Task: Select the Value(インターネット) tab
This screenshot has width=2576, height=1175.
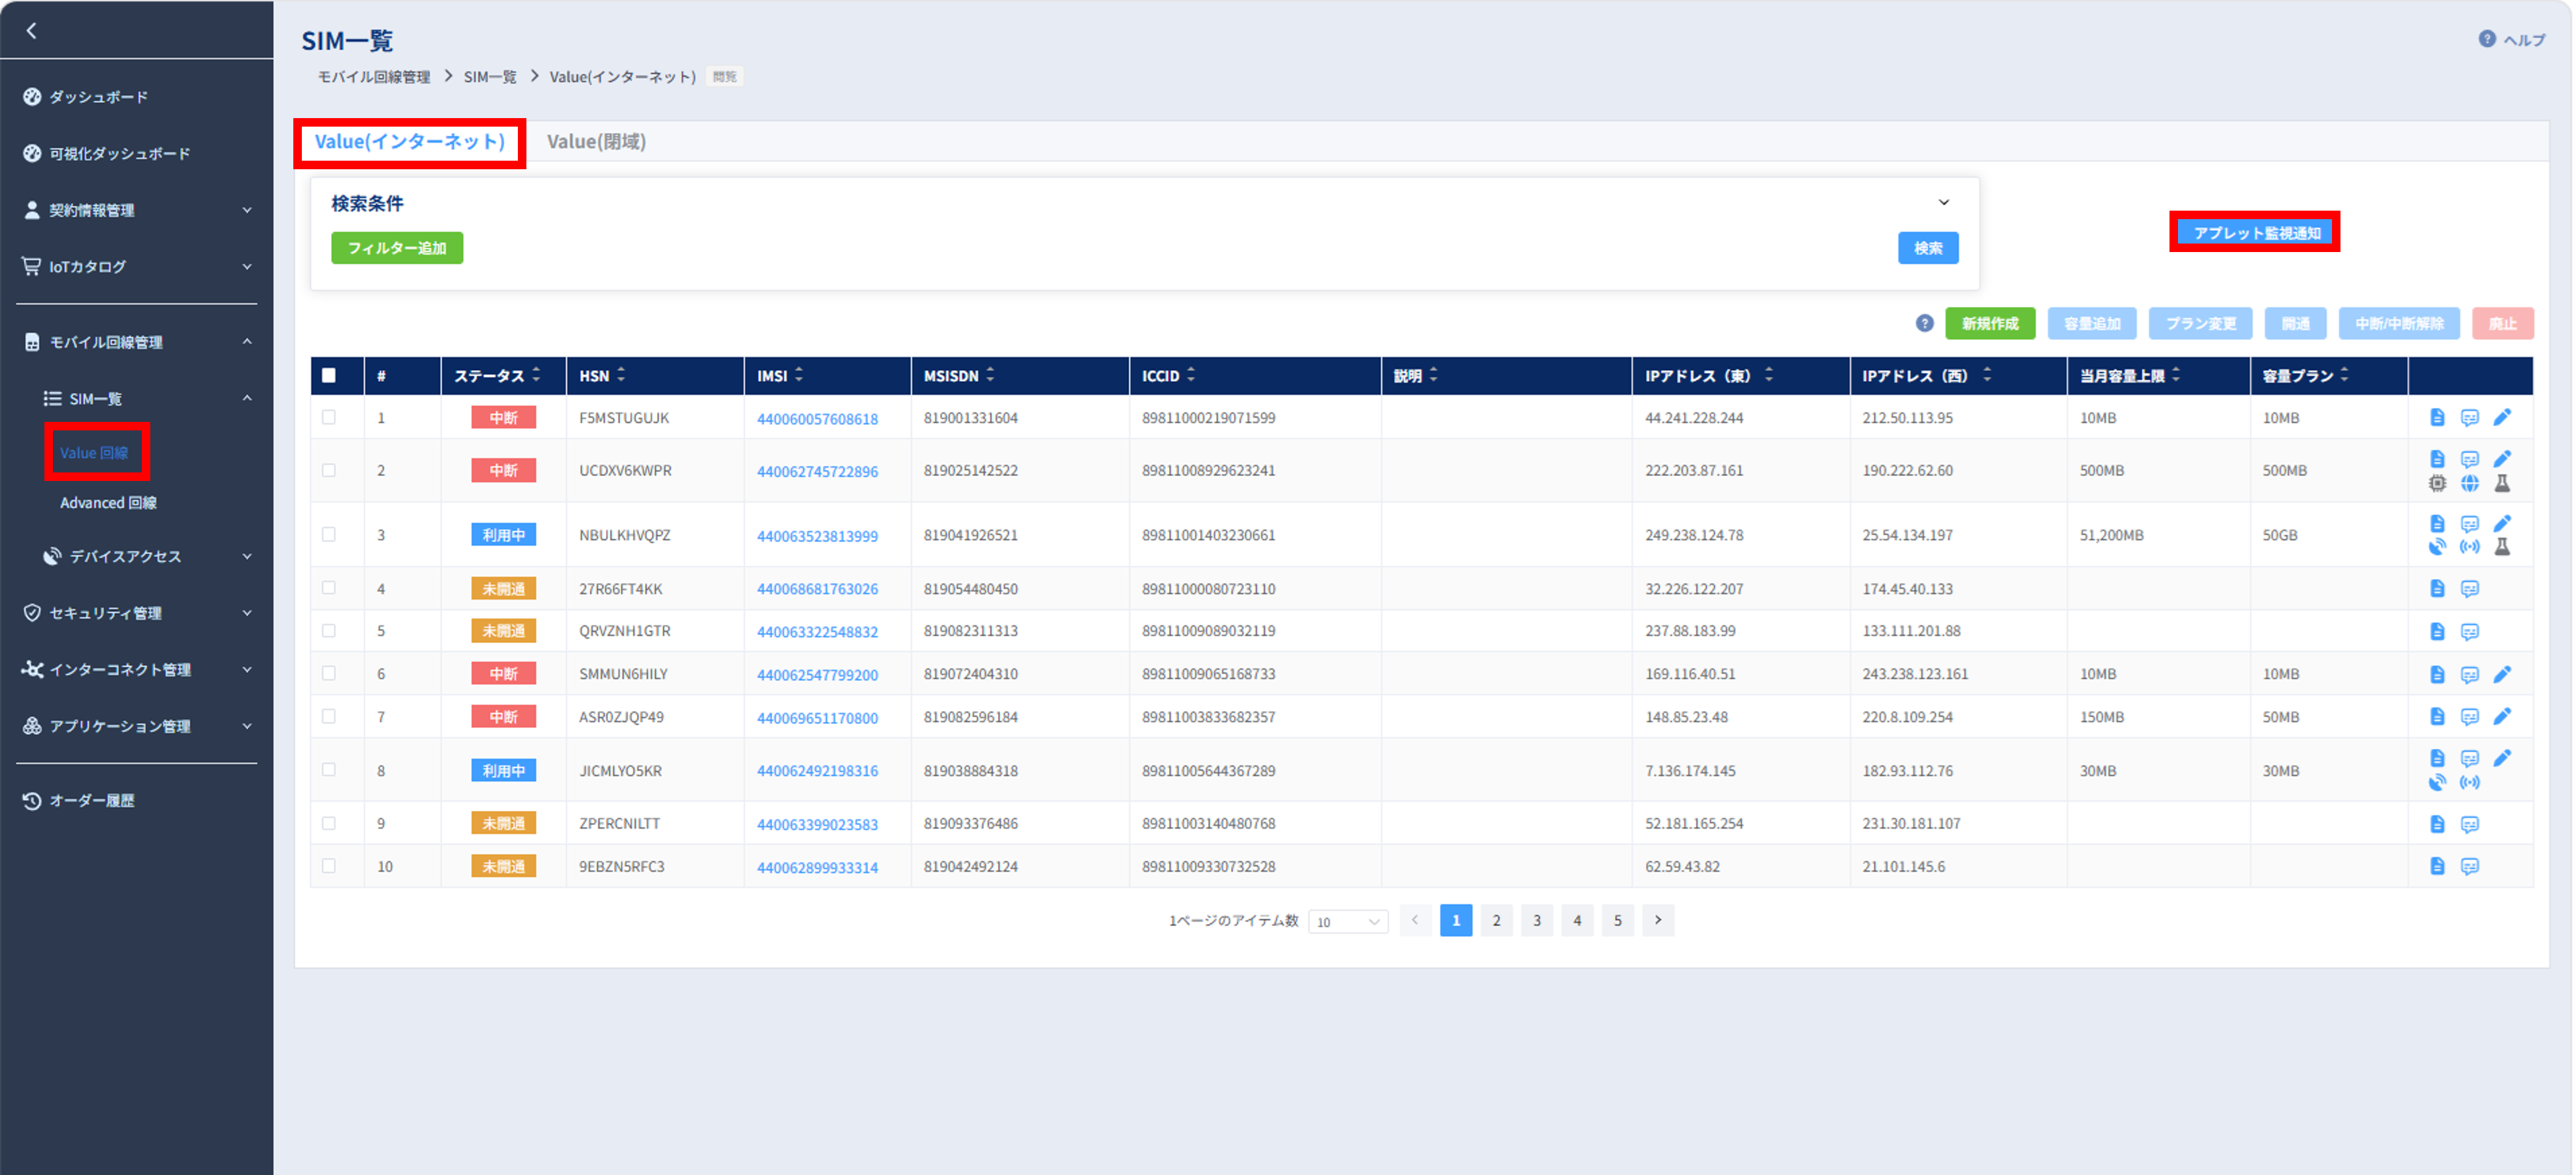Action: click(x=410, y=142)
